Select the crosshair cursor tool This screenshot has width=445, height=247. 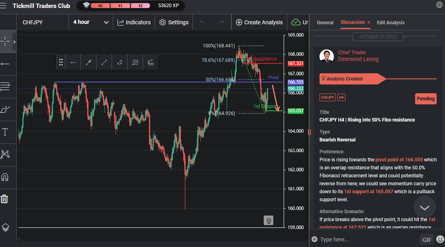coord(5,41)
